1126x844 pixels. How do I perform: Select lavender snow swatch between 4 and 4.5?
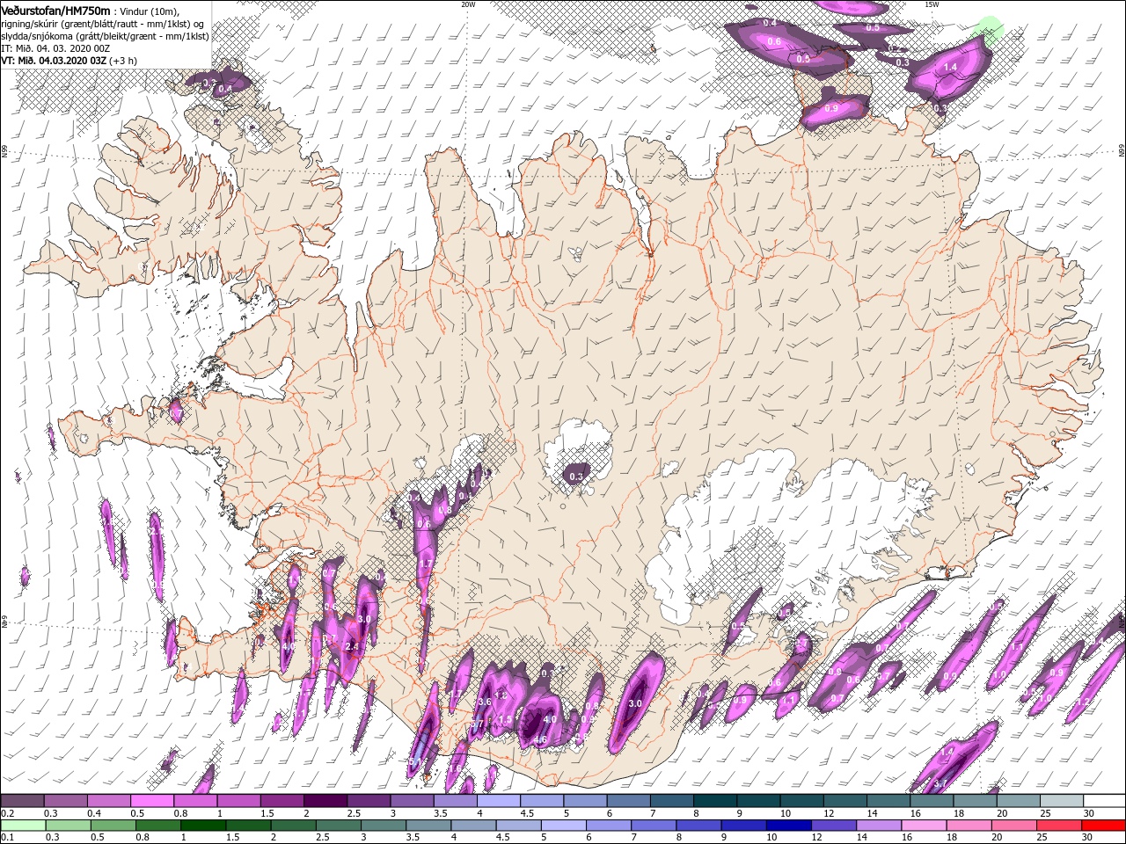coord(498,801)
